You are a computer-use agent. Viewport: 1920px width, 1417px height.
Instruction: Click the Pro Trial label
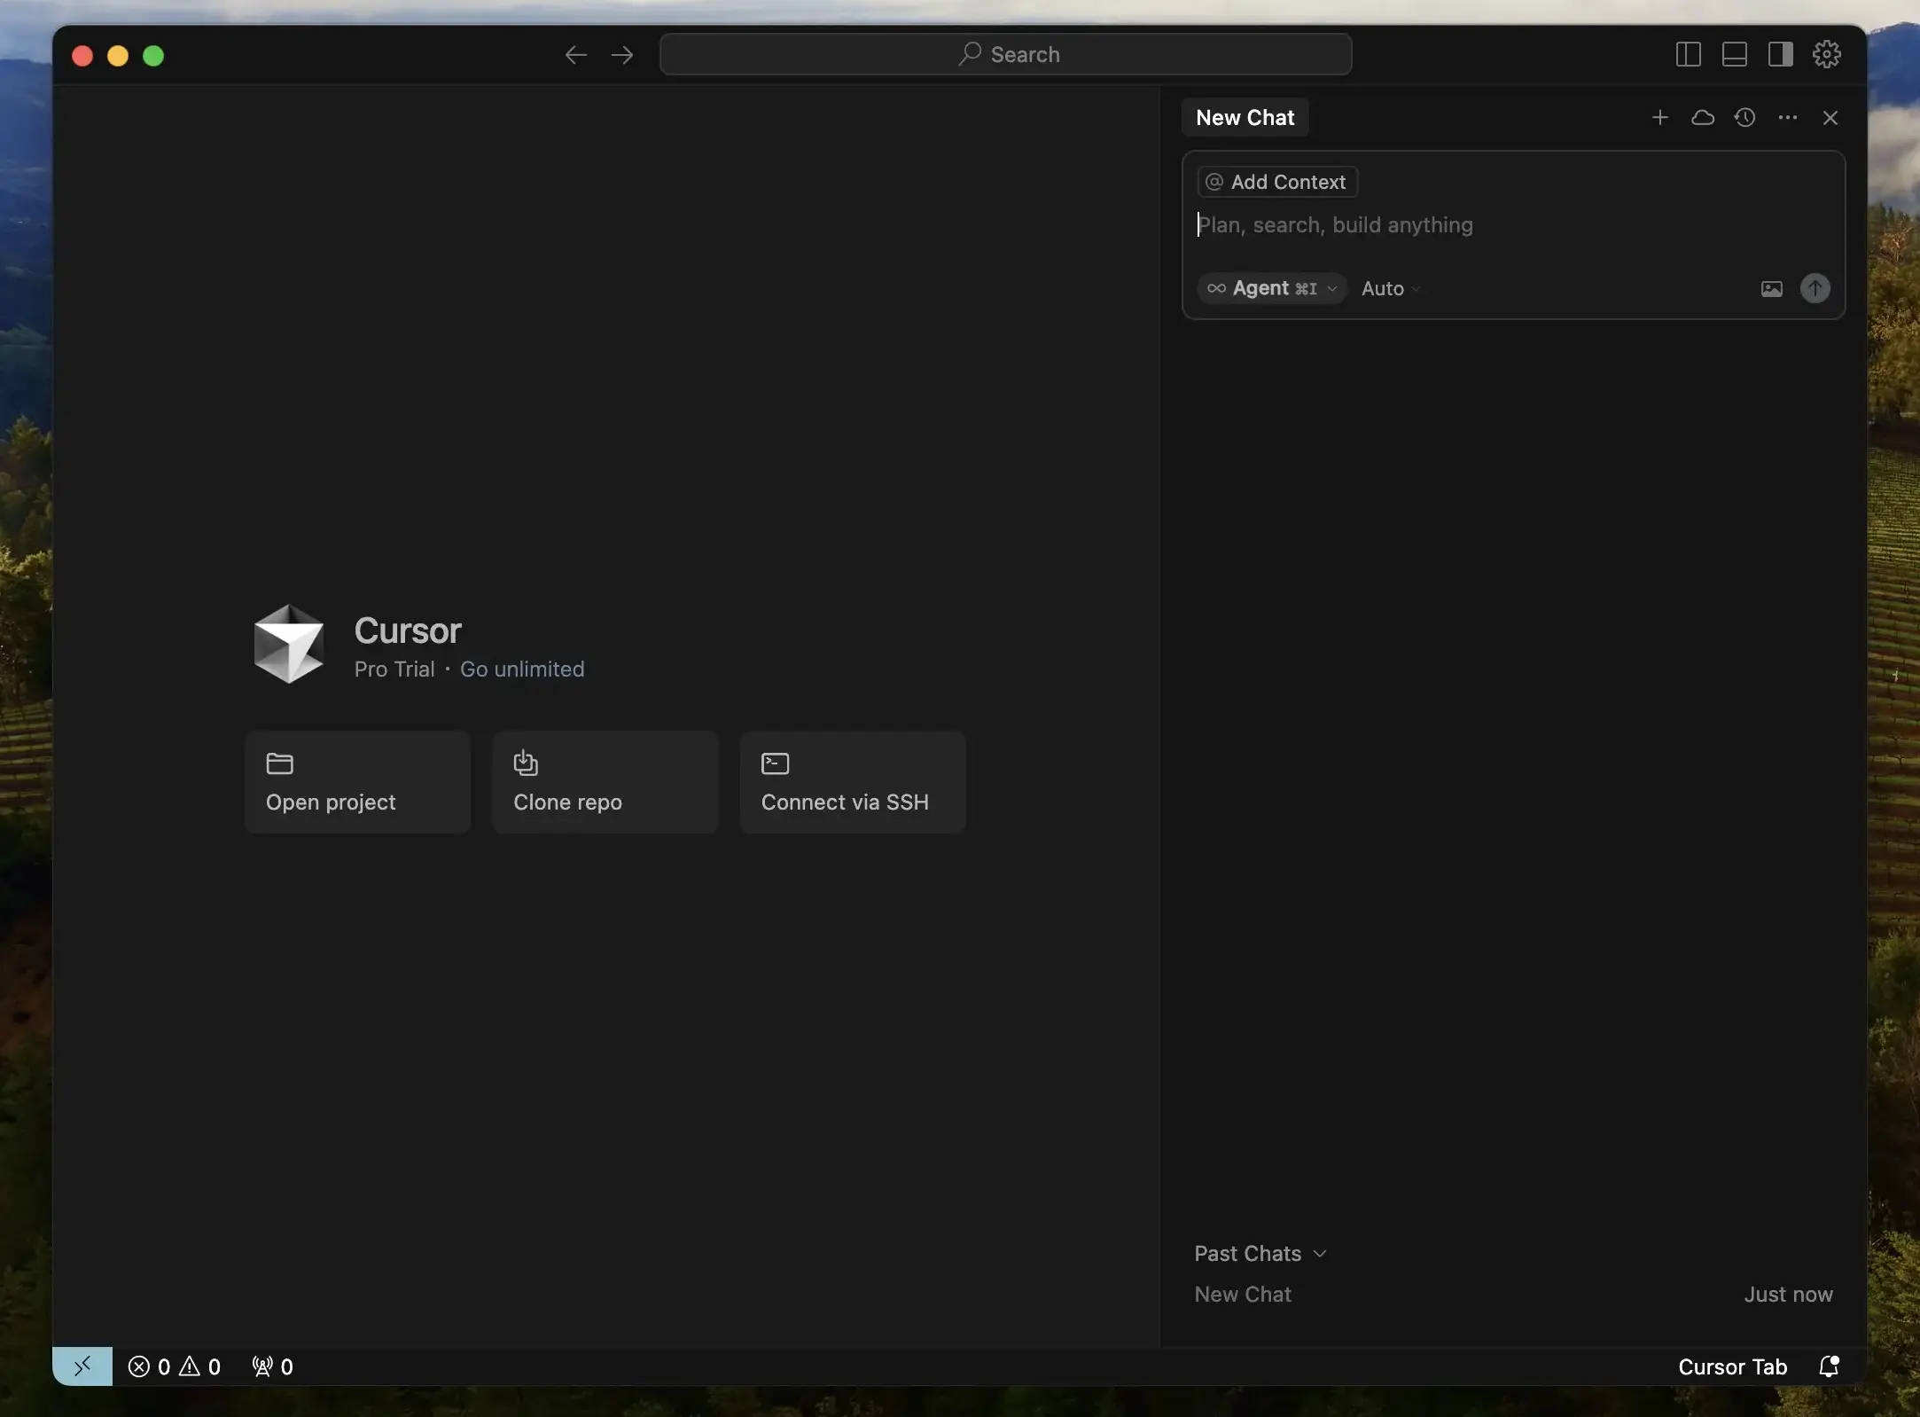tap(394, 669)
